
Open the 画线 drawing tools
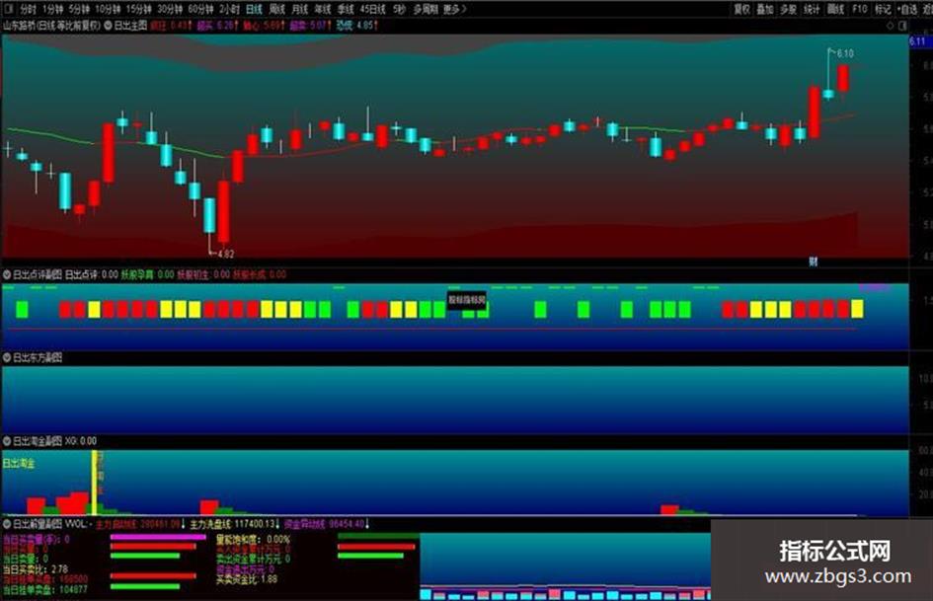[x=836, y=9]
